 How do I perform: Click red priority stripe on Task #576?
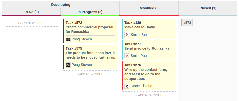click(x=123, y=76)
